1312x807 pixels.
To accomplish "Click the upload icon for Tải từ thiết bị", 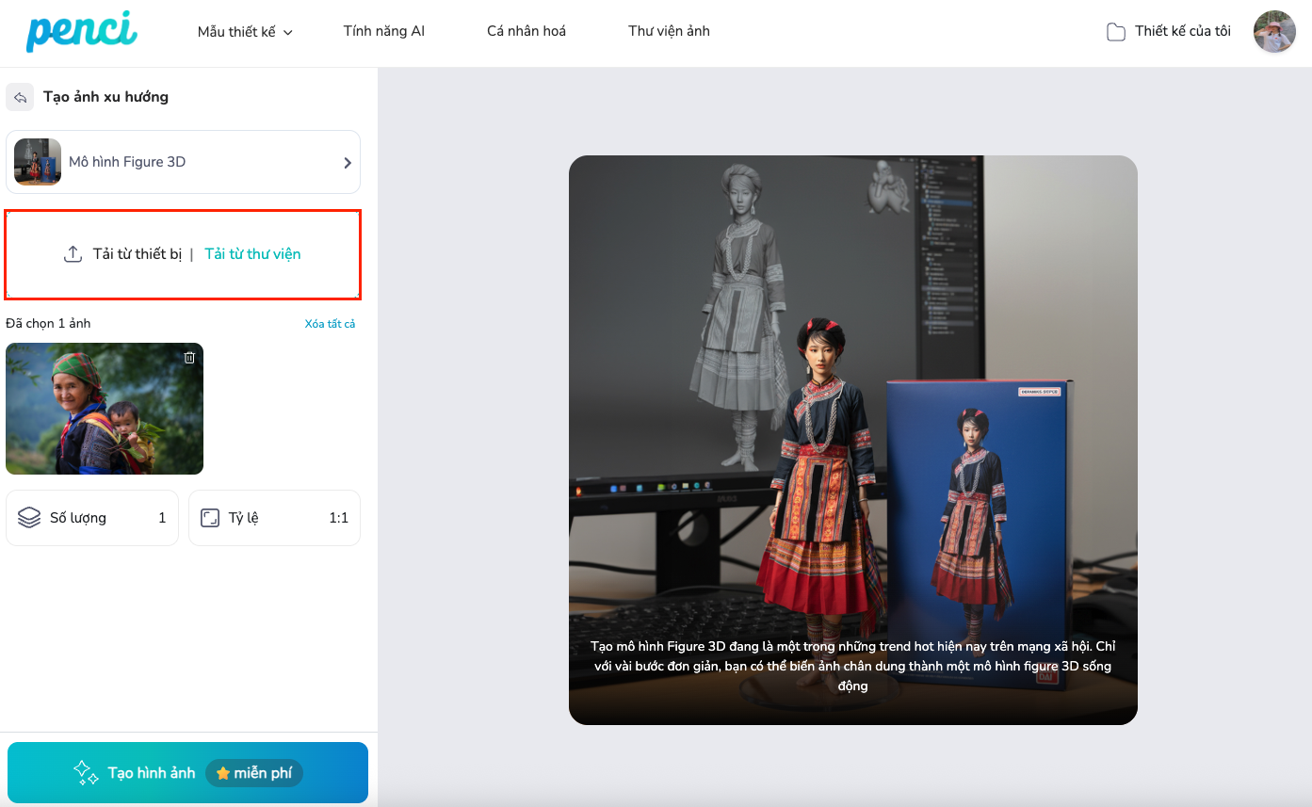I will pos(73,254).
